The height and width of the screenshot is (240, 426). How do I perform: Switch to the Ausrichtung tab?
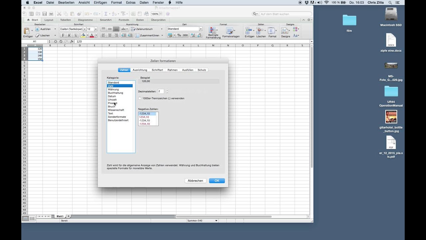[140, 70]
